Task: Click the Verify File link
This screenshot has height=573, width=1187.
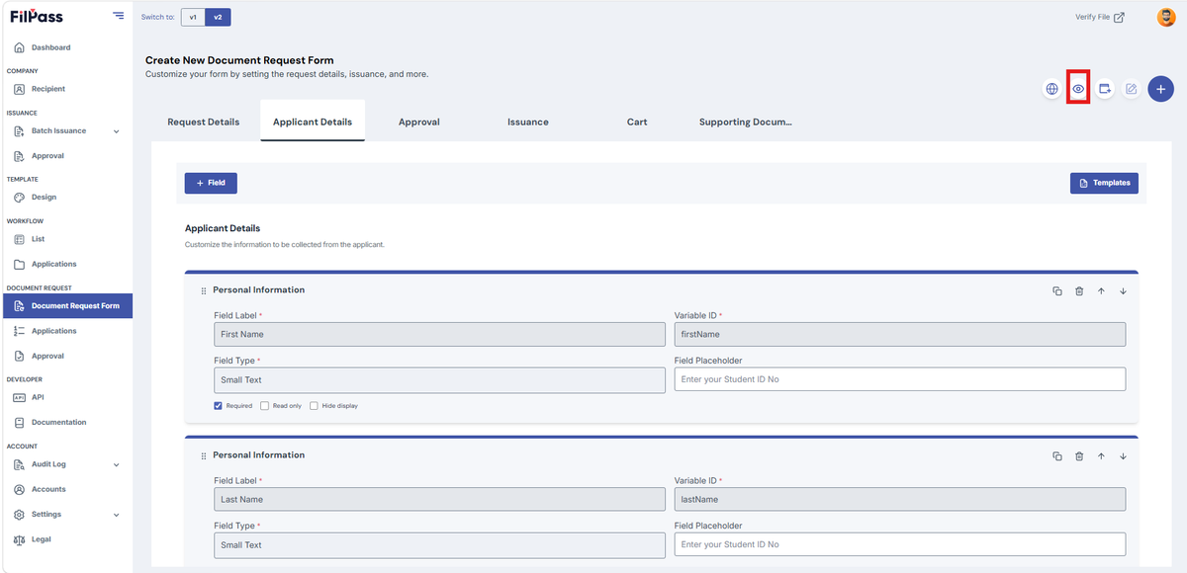Action: click(1099, 17)
